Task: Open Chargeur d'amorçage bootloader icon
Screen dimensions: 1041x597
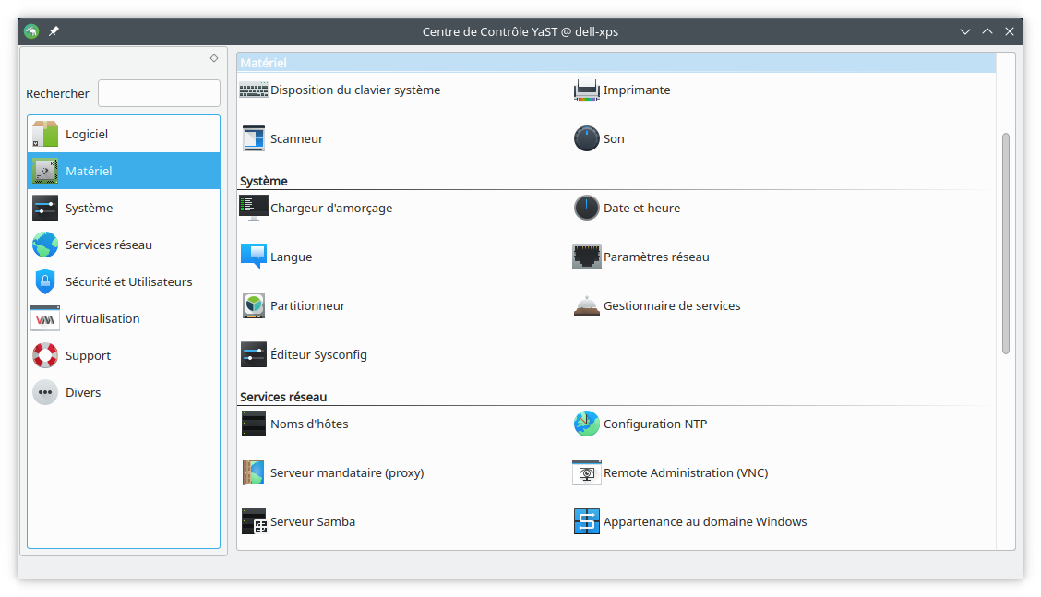Action: point(254,208)
